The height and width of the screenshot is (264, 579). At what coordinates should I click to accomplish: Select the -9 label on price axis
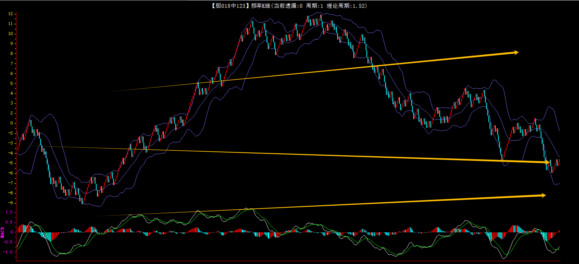point(11,203)
